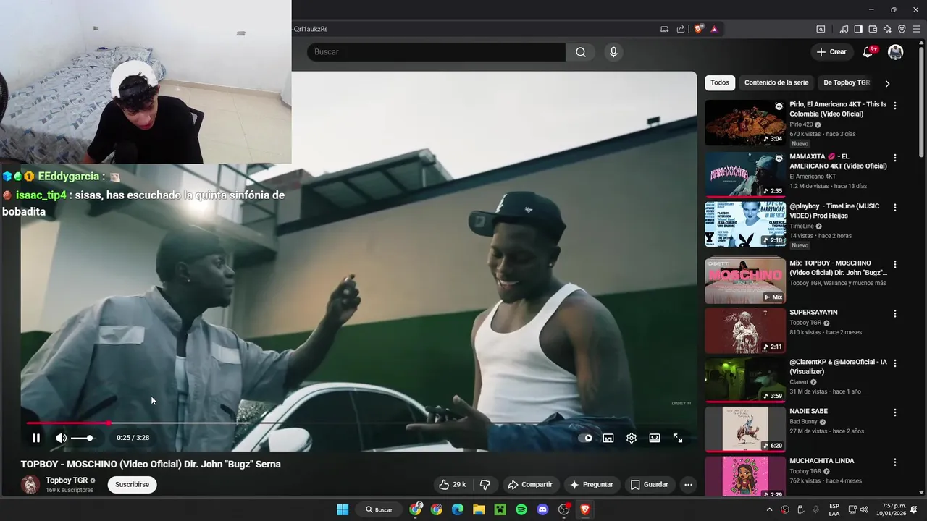Toggle subtitles with the captions icon

coord(608,438)
